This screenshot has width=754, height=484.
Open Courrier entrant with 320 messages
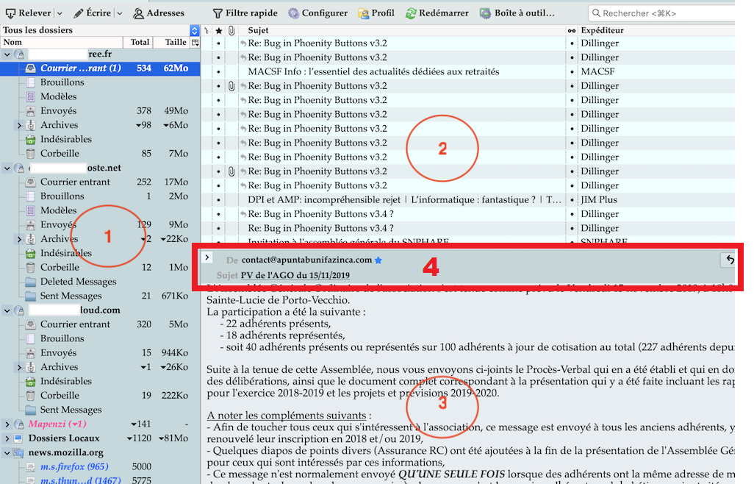click(100, 324)
